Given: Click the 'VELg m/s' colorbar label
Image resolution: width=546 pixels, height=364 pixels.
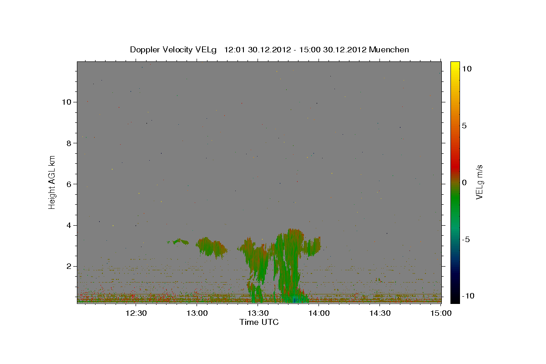Looking at the screenshot, I should (x=479, y=182).
